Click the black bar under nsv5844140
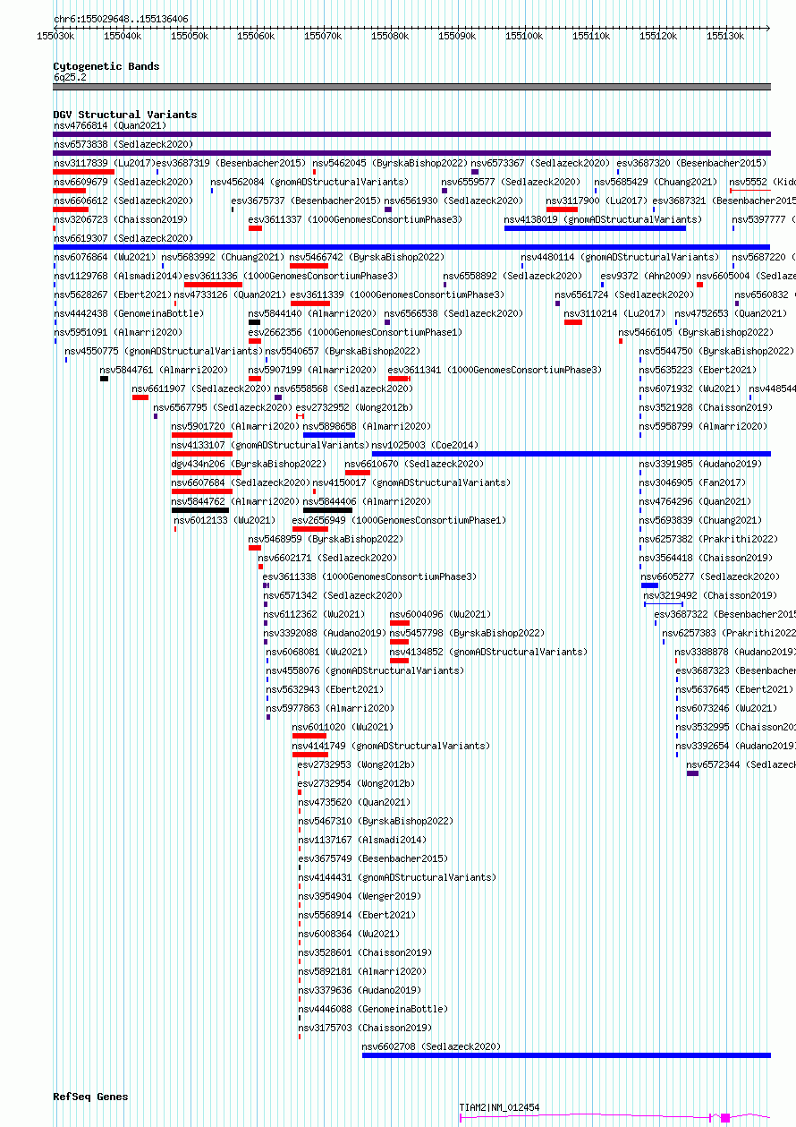 [255, 322]
